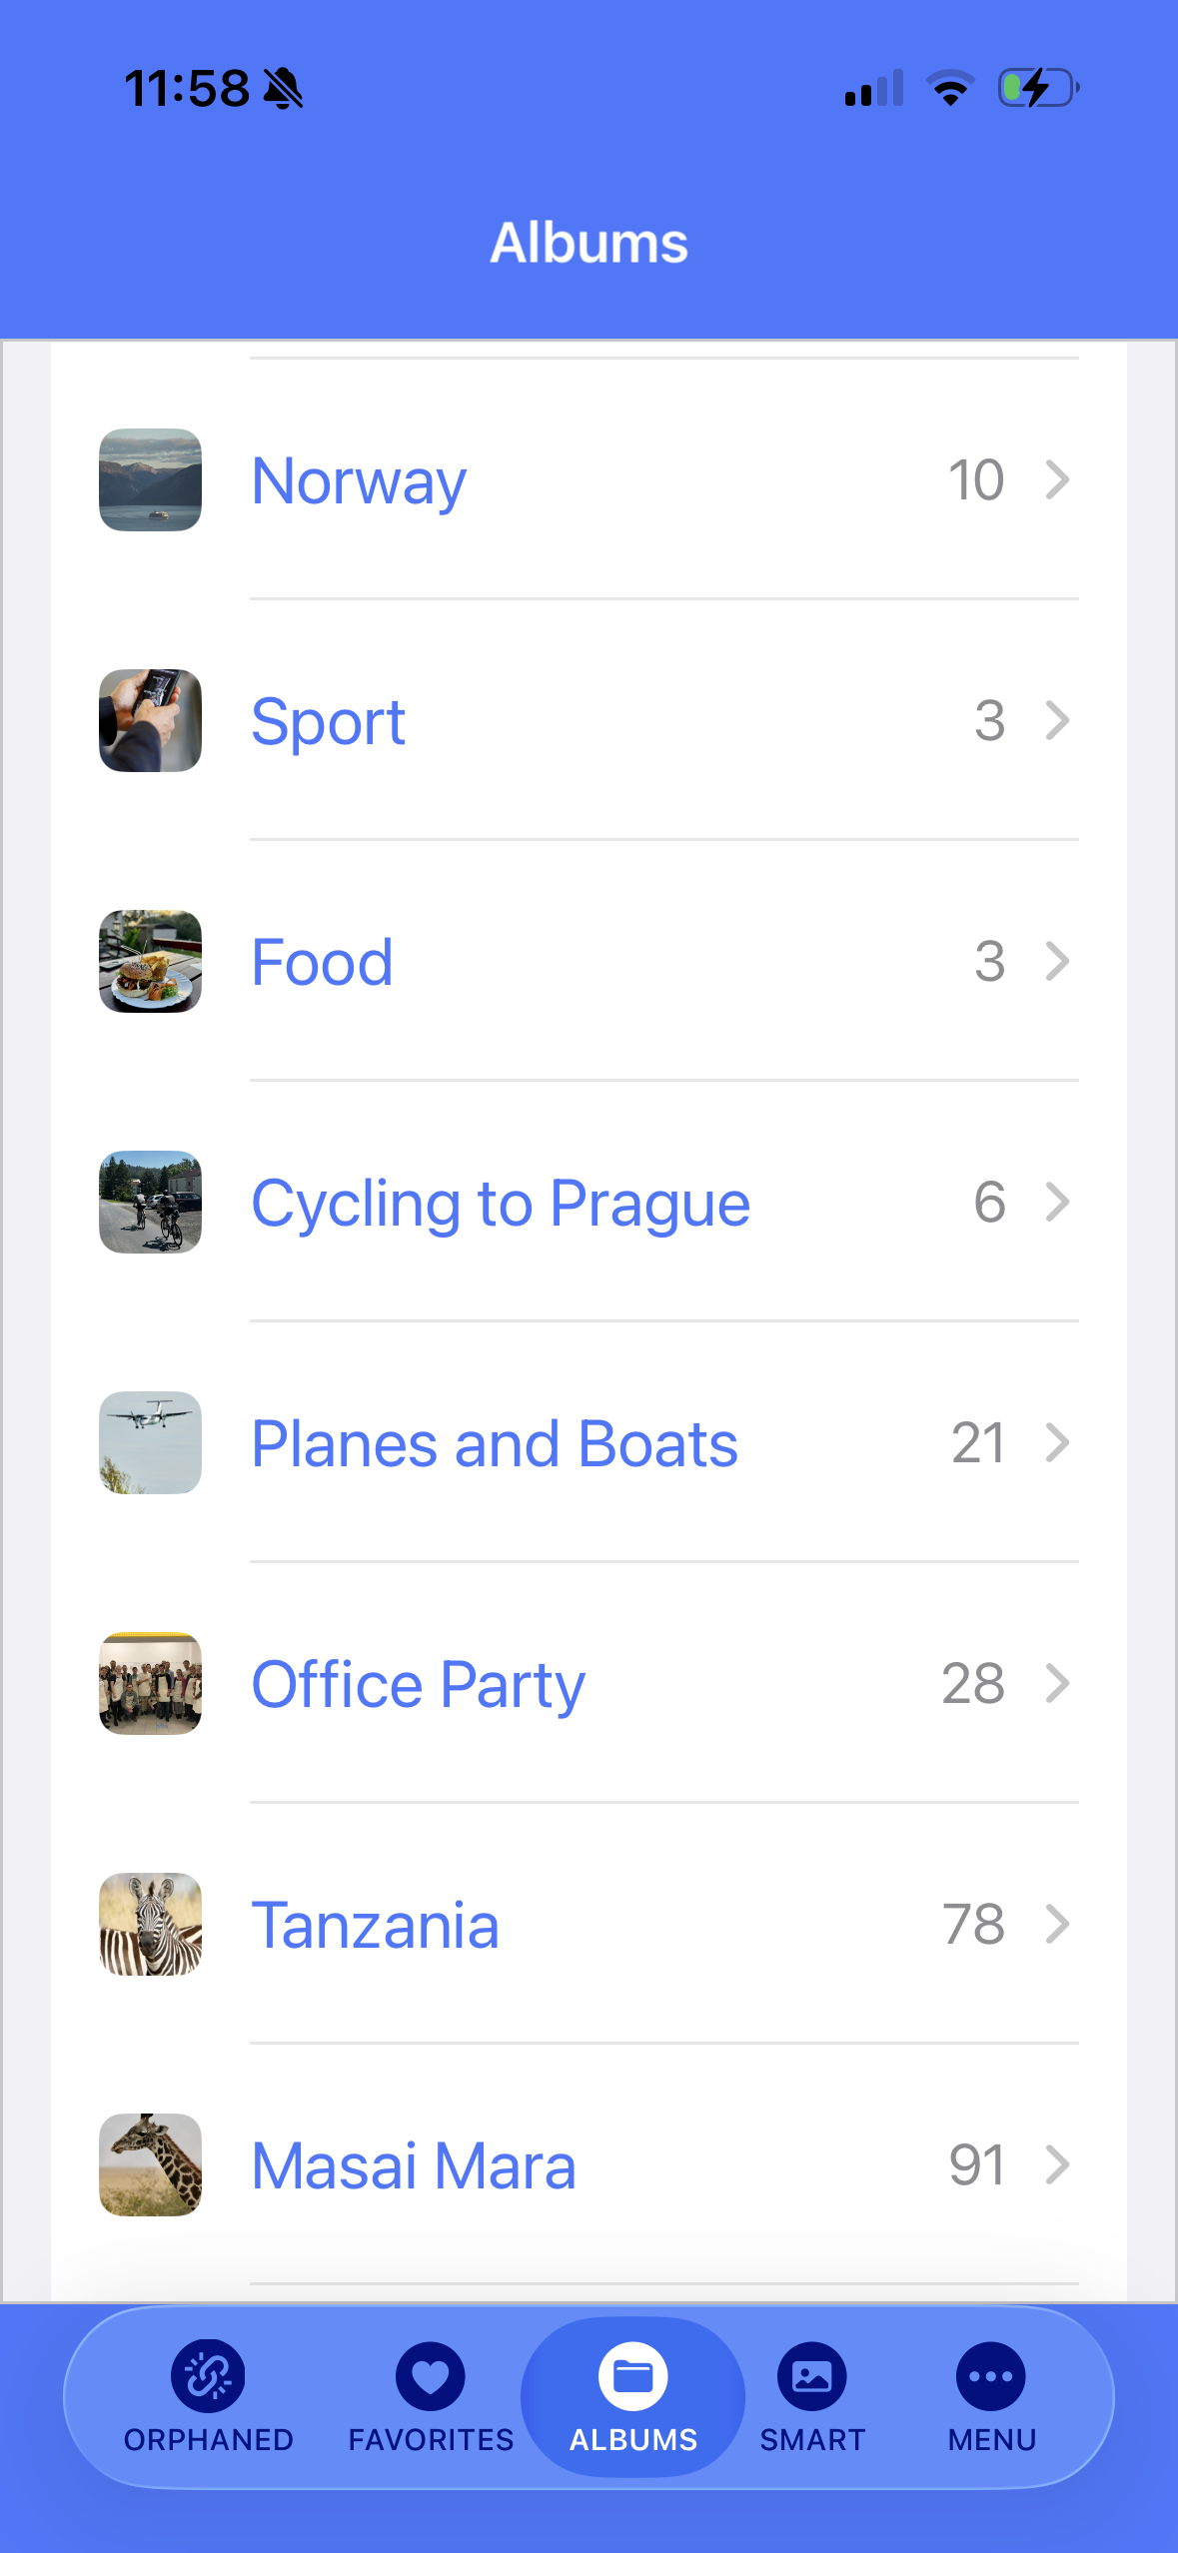The image size is (1178, 2553).
Task: Open the Cycling to Prague album
Action: [x=501, y=1203]
